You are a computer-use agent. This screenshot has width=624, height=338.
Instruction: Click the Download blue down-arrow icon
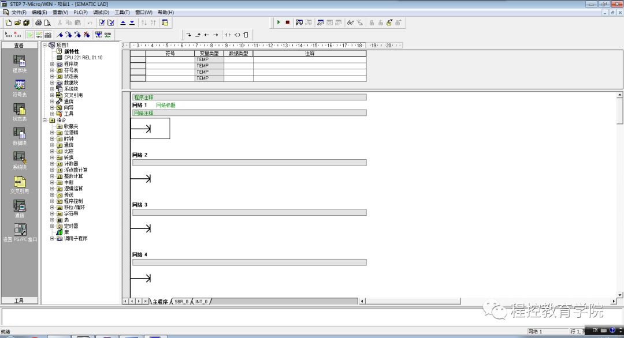pyautogui.click(x=132, y=22)
